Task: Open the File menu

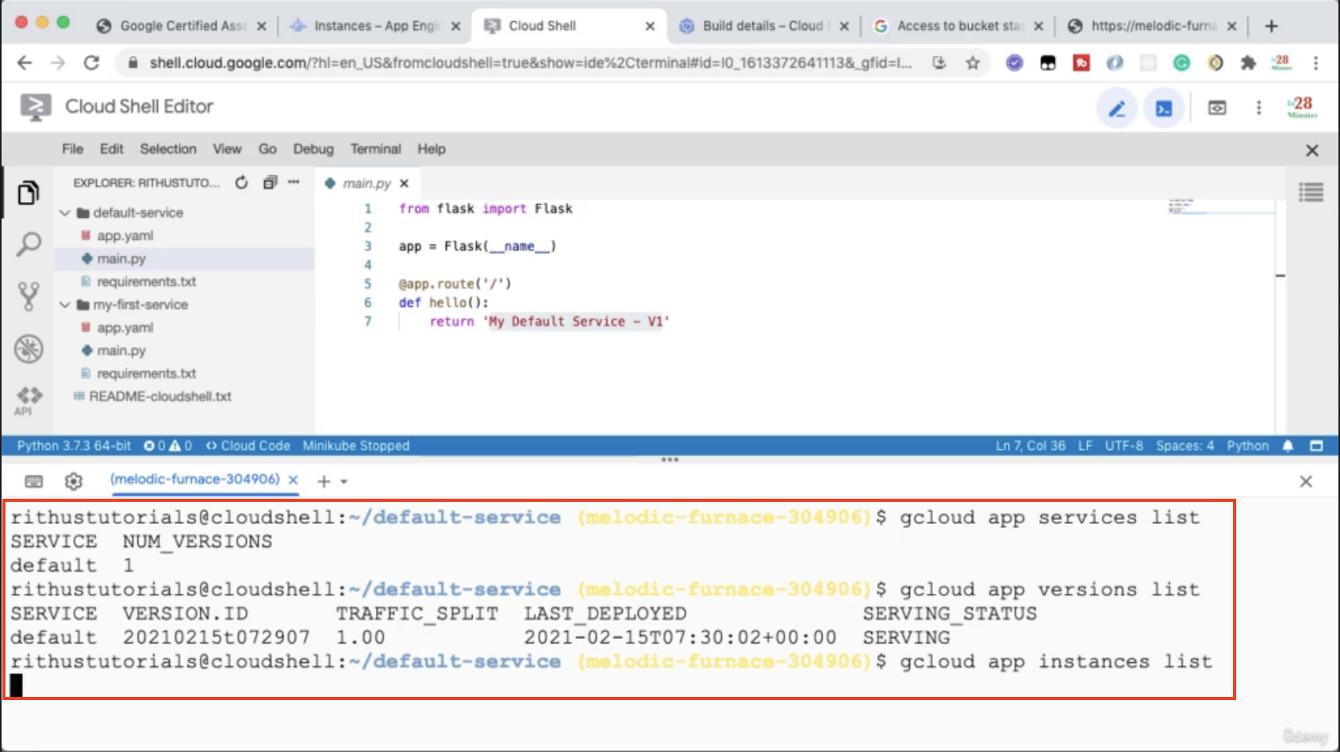Action: pos(72,149)
